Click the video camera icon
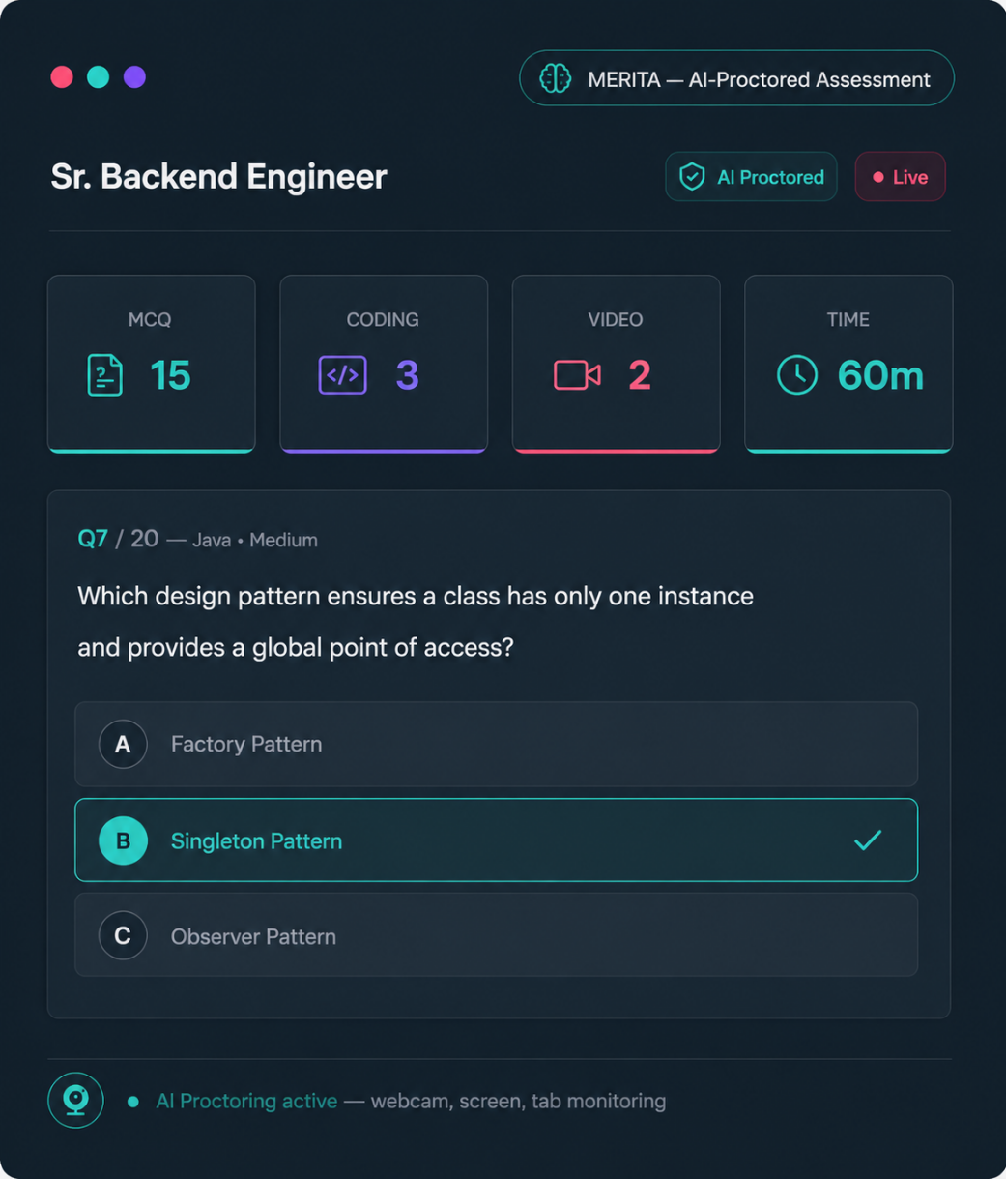 pyautogui.click(x=577, y=375)
